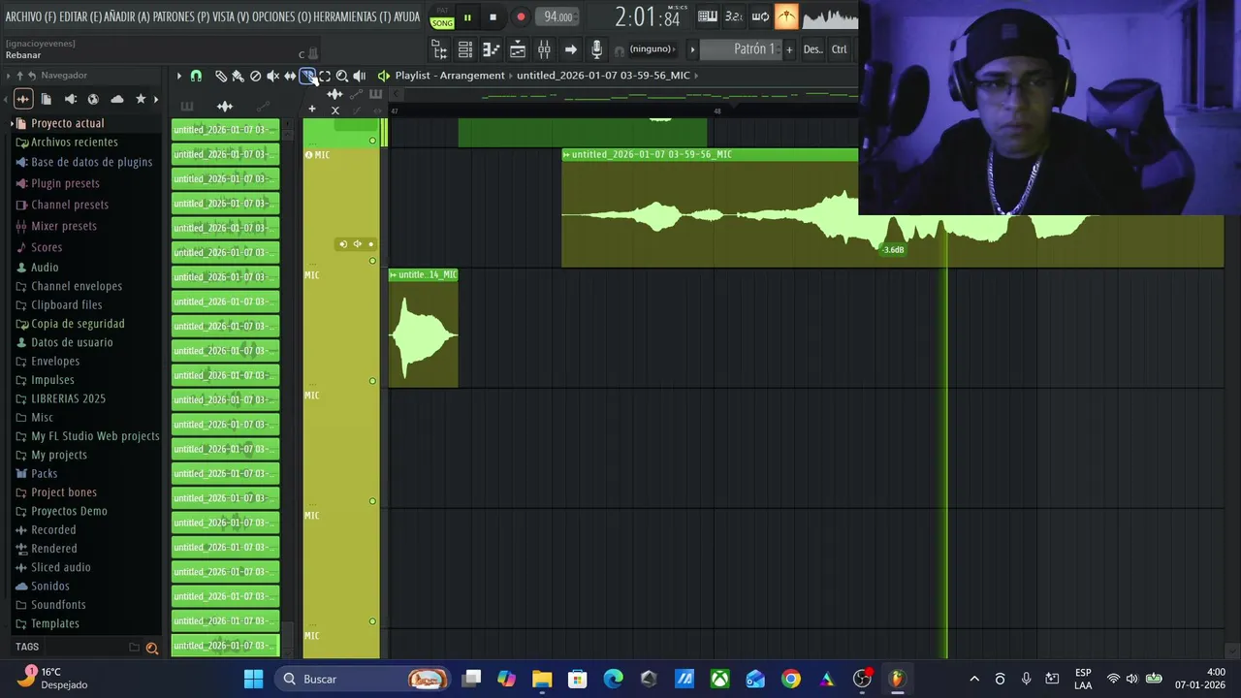Click the Ctrl button
This screenshot has height=698, width=1241.
click(840, 49)
